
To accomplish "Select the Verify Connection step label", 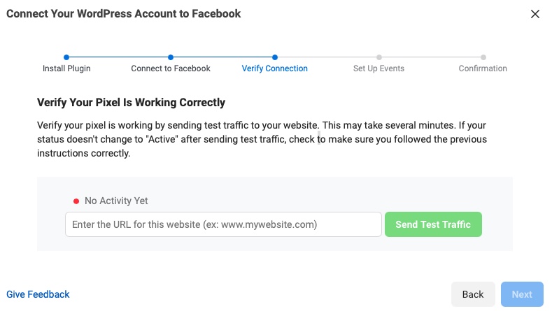I will coord(275,68).
